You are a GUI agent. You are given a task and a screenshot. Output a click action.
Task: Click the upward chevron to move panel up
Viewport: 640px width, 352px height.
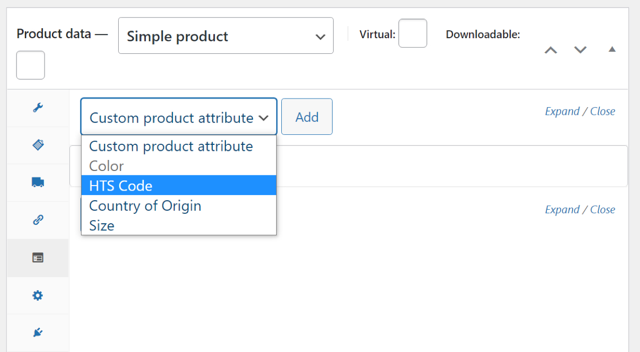[550, 50]
